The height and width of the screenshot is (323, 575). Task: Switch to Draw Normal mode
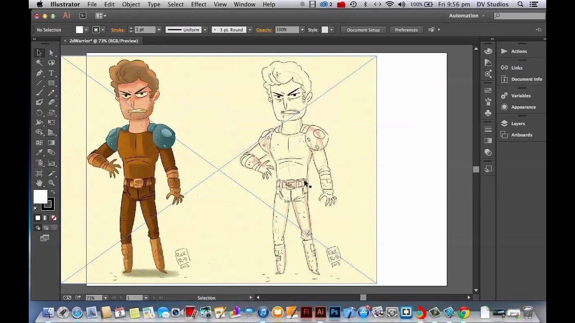(38, 228)
